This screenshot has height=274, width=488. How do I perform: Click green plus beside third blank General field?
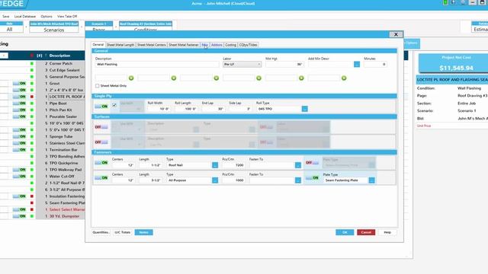pos(217,78)
